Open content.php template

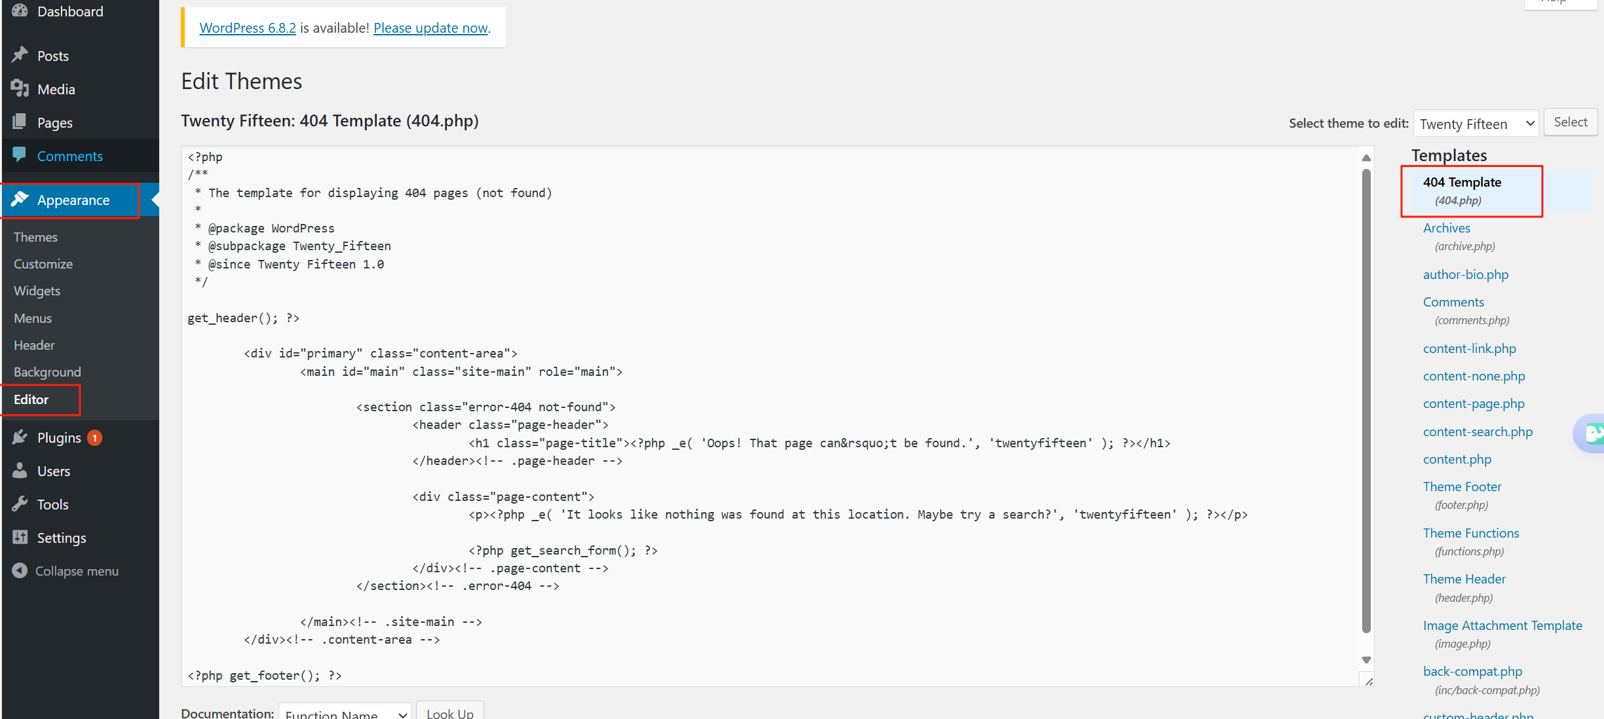click(x=1457, y=459)
